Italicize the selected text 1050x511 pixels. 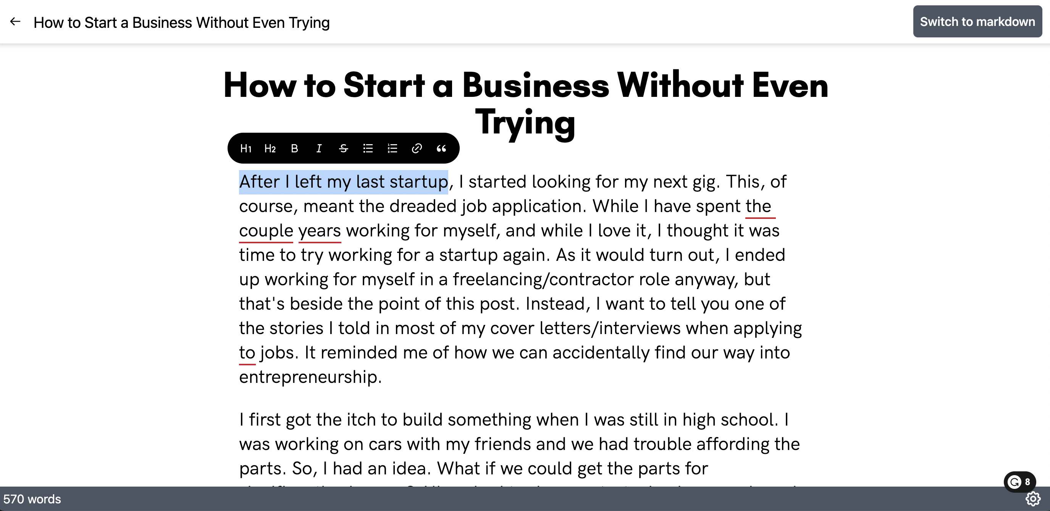[319, 149]
